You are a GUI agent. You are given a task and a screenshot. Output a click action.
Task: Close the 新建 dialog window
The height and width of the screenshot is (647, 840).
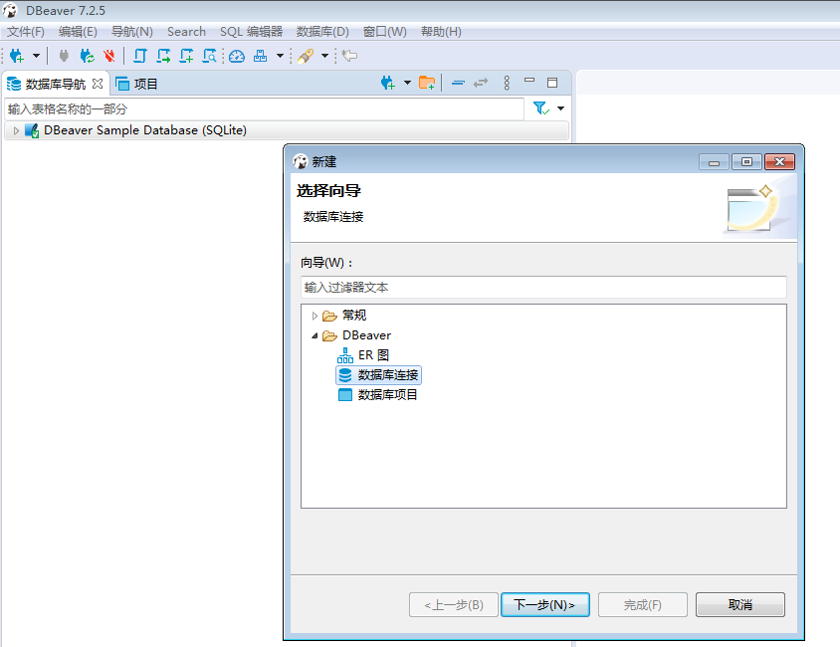click(x=779, y=161)
